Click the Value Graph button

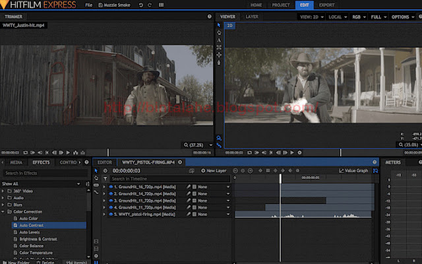(353, 170)
